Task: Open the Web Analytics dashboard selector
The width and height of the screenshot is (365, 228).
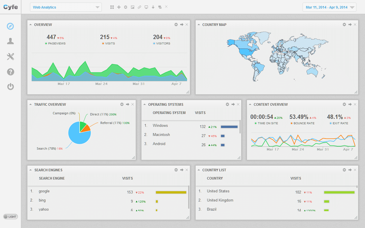Action: tap(66, 7)
